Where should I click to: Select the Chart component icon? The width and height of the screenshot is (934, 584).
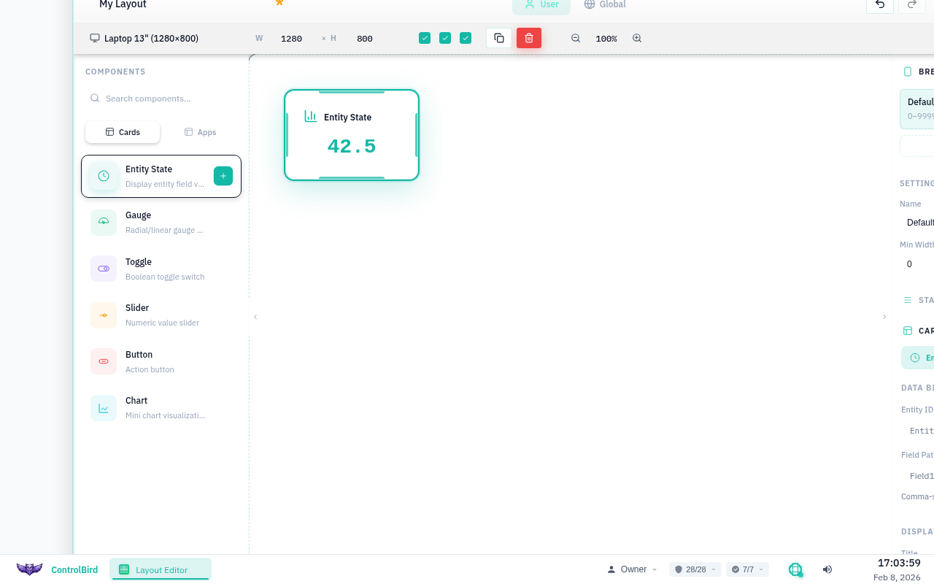tap(104, 407)
